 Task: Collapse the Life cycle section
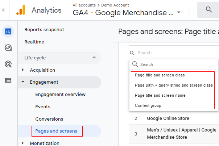94,58
